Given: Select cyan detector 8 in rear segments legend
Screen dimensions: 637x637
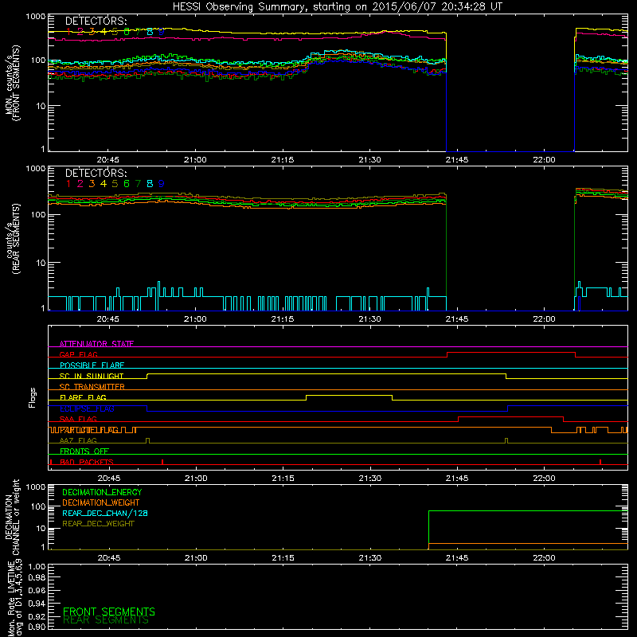Looking at the screenshot, I should [150, 184].
